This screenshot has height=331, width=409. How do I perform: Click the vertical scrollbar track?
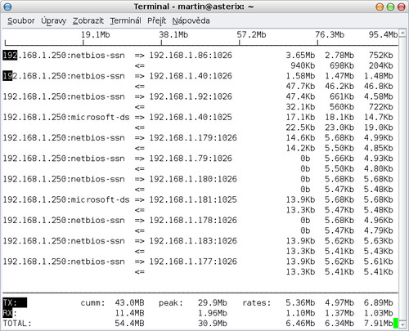402,179
